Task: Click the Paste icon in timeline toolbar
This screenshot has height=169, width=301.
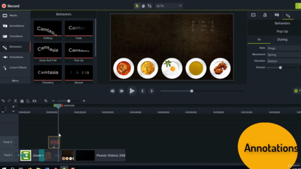Action: click(x=28, y=101)
